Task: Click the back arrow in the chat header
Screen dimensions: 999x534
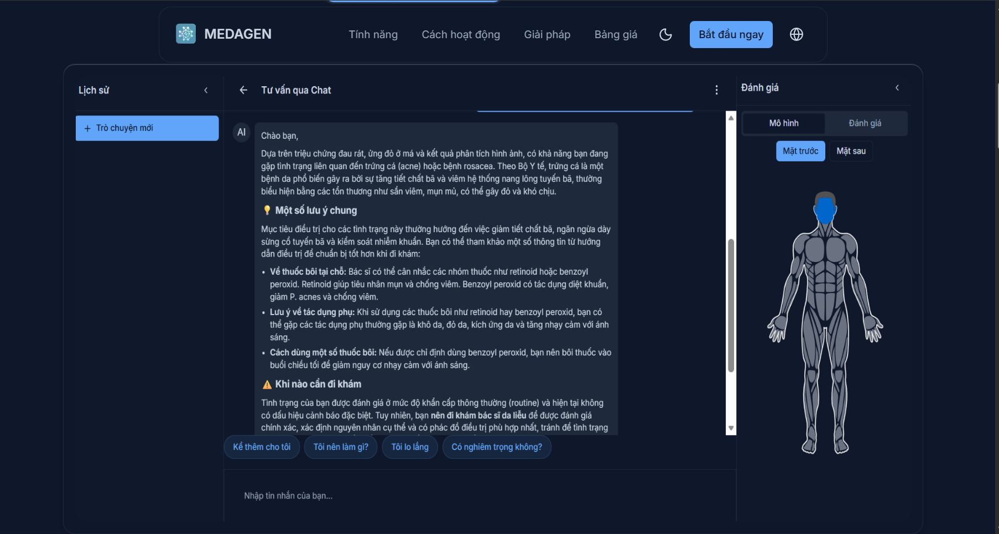Action: (x=243, y=90)
